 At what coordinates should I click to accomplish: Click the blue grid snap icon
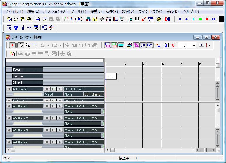pyautogui.click(x=166, y=45)
